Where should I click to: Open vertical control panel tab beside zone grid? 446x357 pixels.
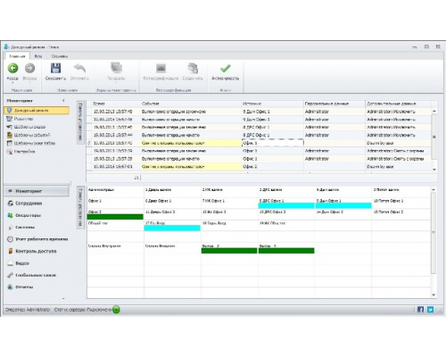click(80, 208)
